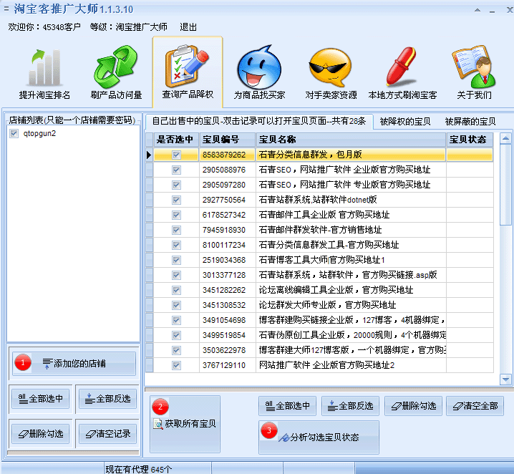Uncheck item 6178527342 checkbox
Image resolution: width=514 pixels, height=474 pixels.
(x=176, y=215)
